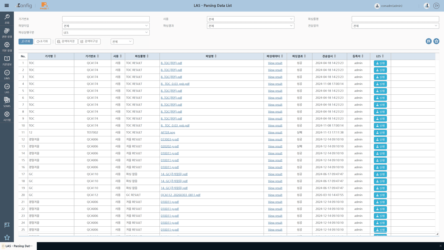444x250 pixels.
Task: Expand the 파싱실행구분 LES dropdown
Action: click(106, 32)
